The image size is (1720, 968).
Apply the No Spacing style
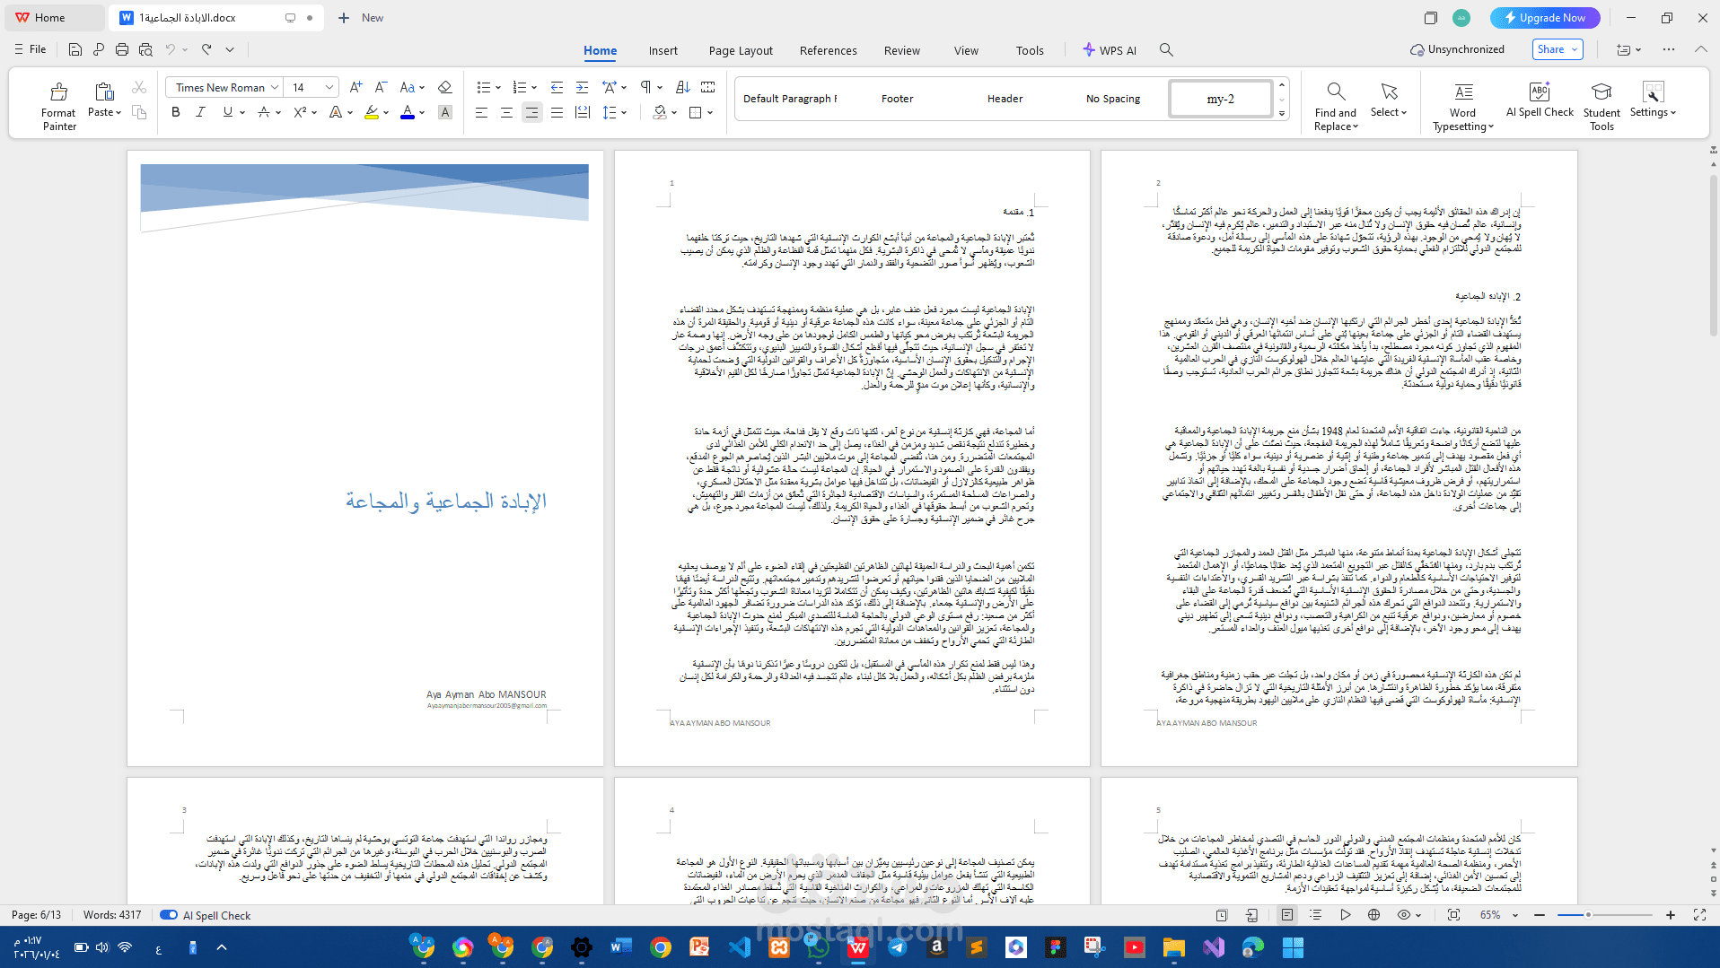pos(1113,99)
